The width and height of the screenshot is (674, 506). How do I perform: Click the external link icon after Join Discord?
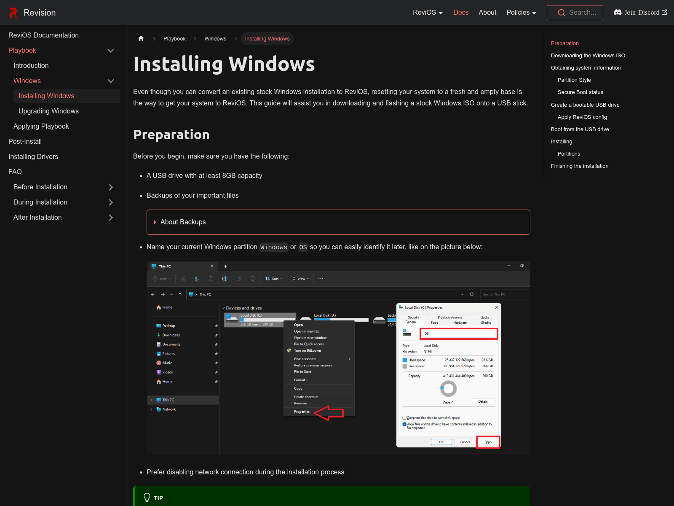[x=665, y=12]
